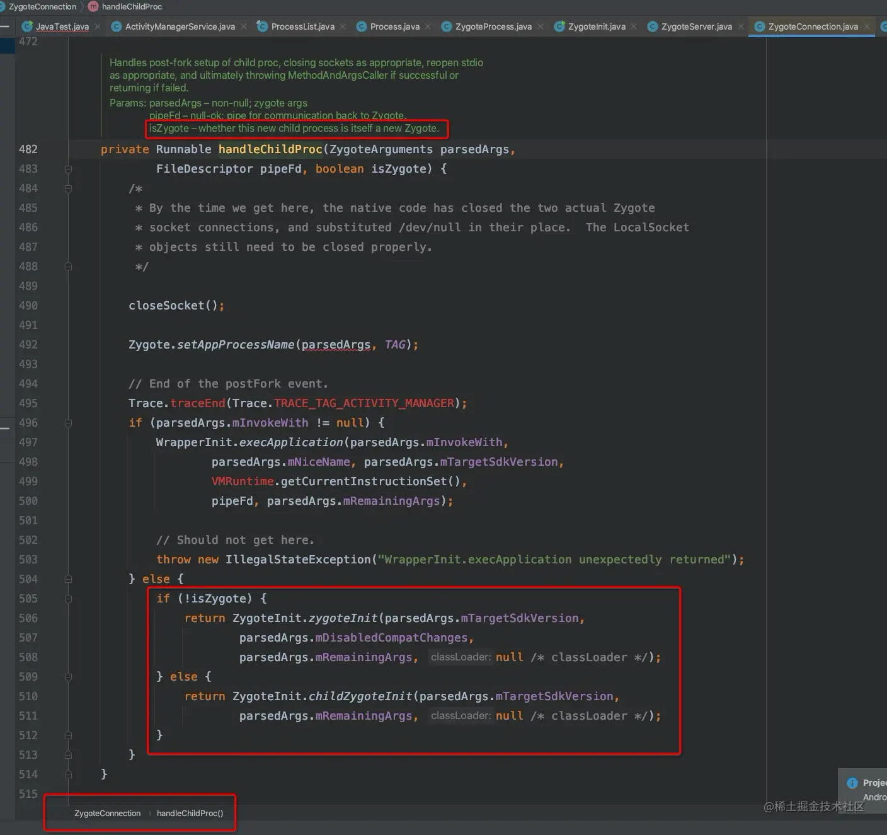Click the ZygoteConnection.java class icon
The height and width of the screenshot is (835, 887).
759,26
